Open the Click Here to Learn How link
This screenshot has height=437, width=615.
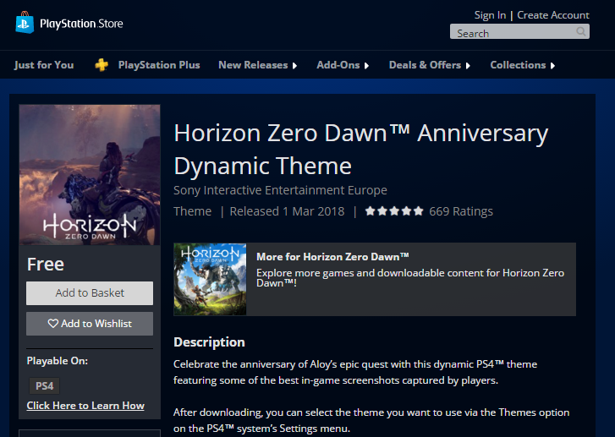tap(85, 406)
